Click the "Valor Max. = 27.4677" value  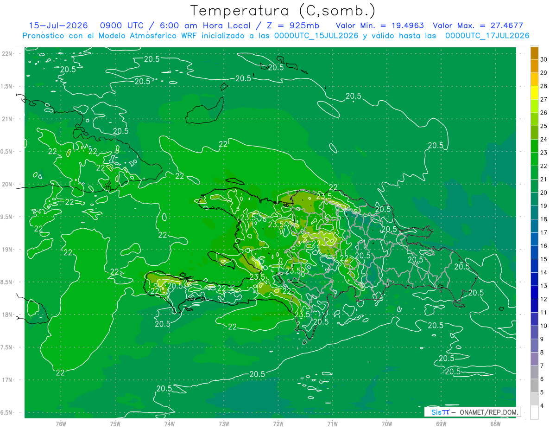click(x=478, y=26)
